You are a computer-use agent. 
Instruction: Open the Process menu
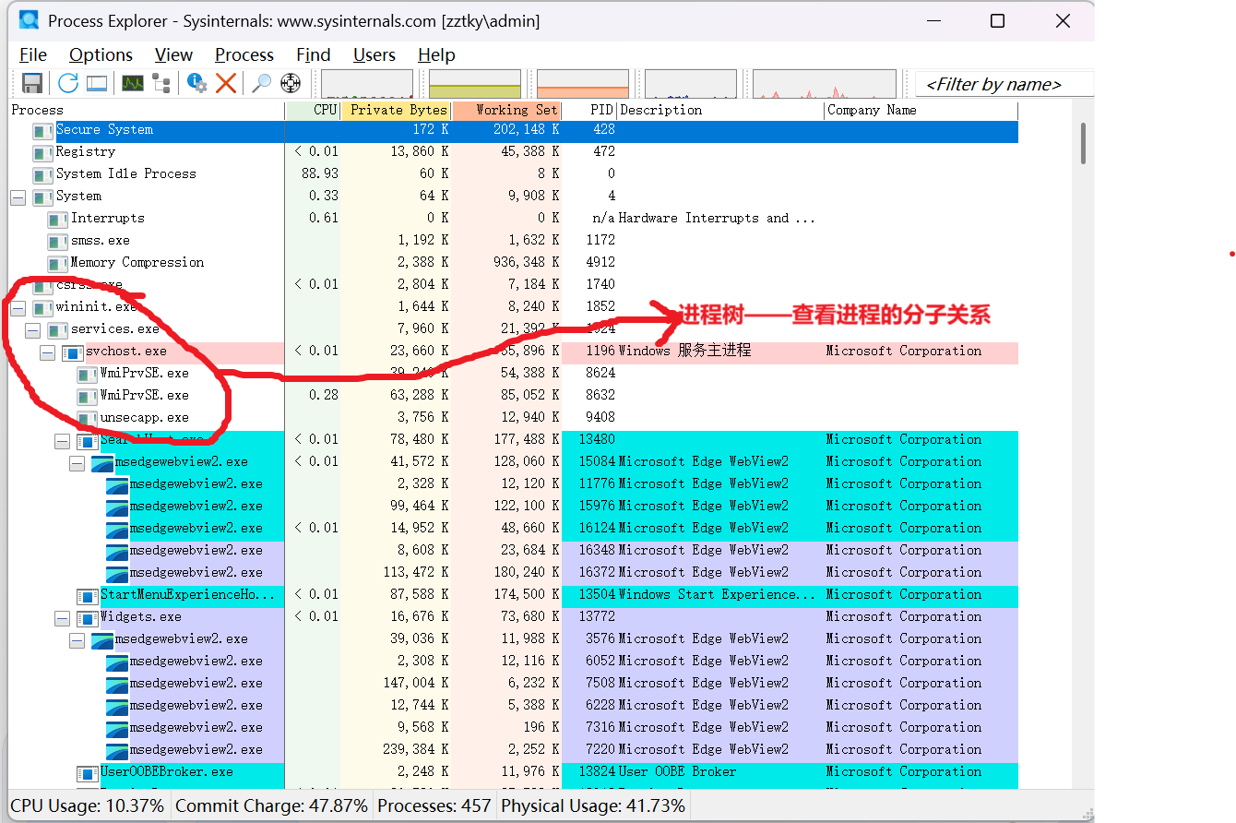tap(244, 55)
